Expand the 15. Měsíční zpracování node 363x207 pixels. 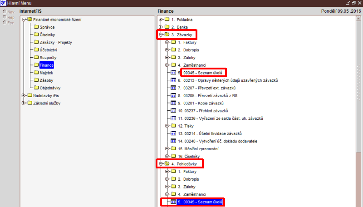click(x=167, y=148)
